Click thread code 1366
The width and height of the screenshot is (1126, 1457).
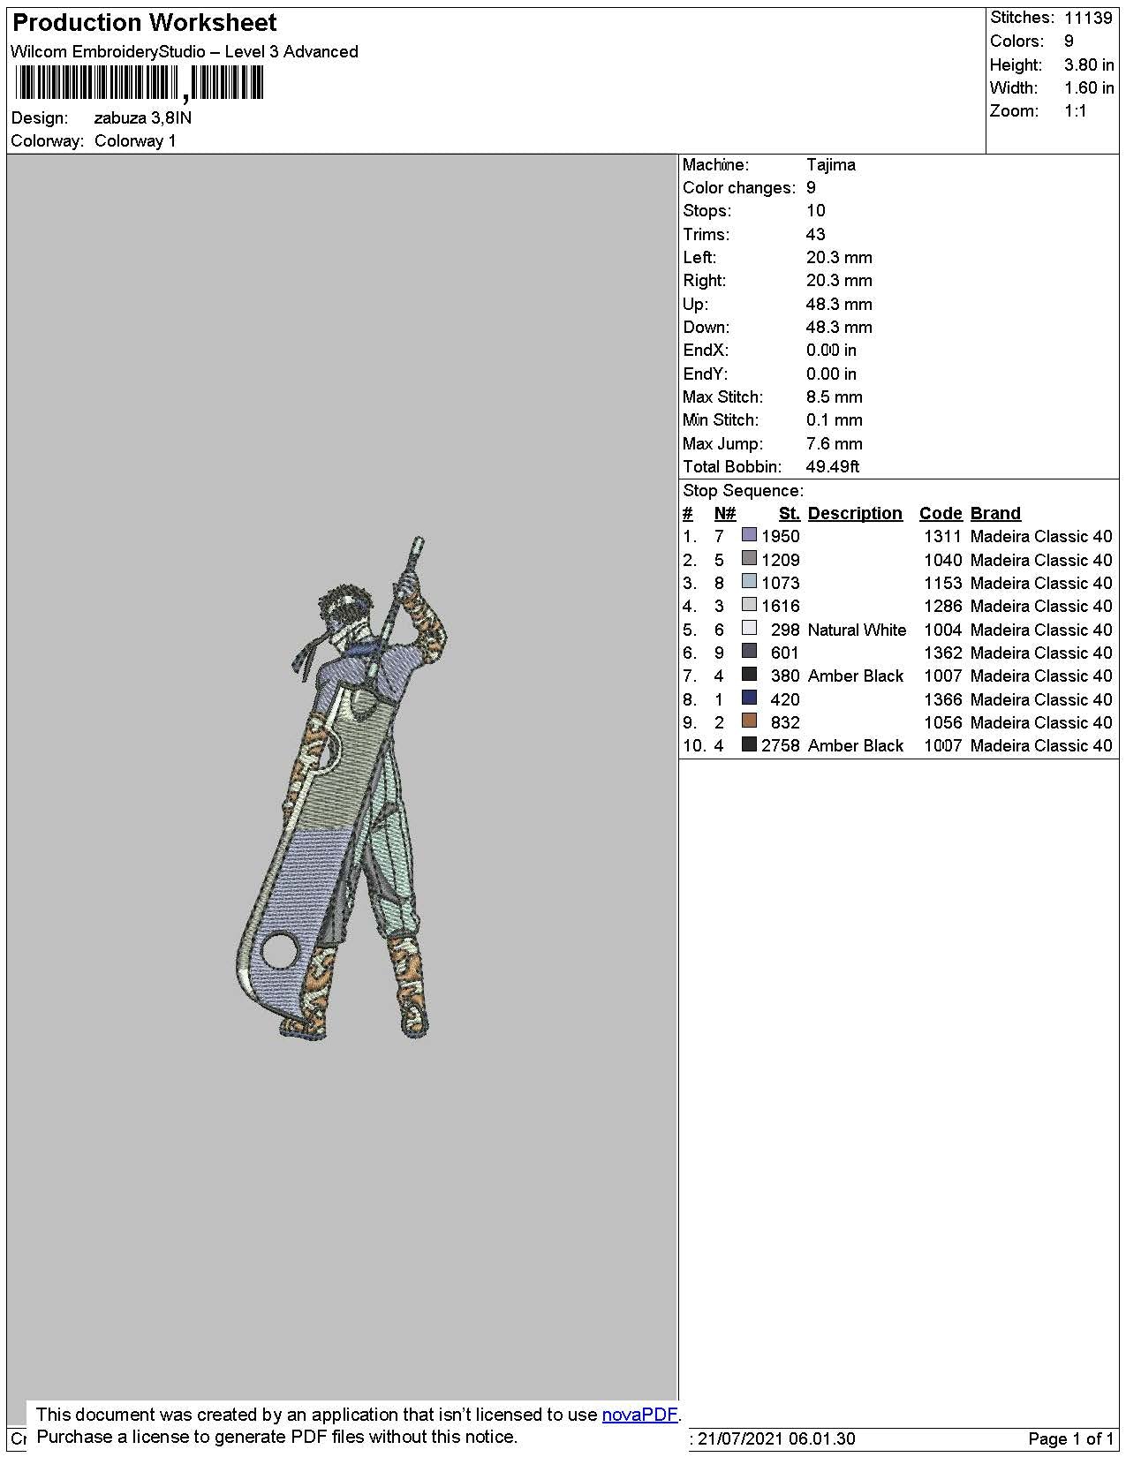click(943, 699)
